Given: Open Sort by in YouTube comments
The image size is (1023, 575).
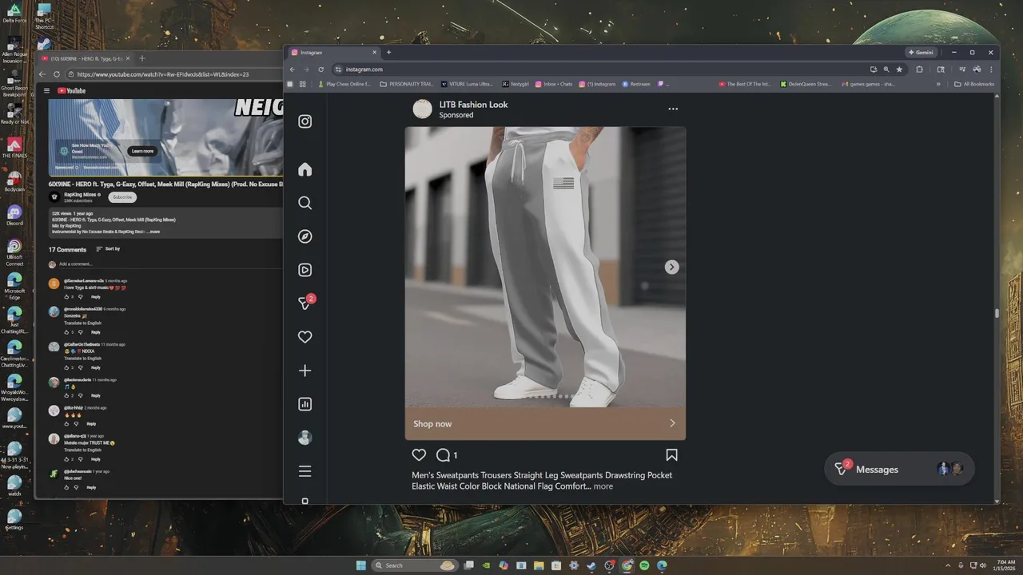Looking at the screenshot, I should click(108, 249).
